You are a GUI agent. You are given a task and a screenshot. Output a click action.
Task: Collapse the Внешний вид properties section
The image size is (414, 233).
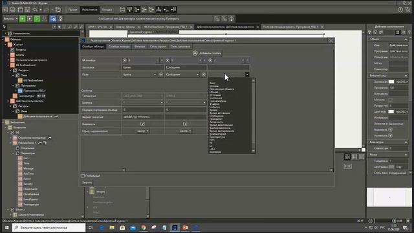coord(406,76)
